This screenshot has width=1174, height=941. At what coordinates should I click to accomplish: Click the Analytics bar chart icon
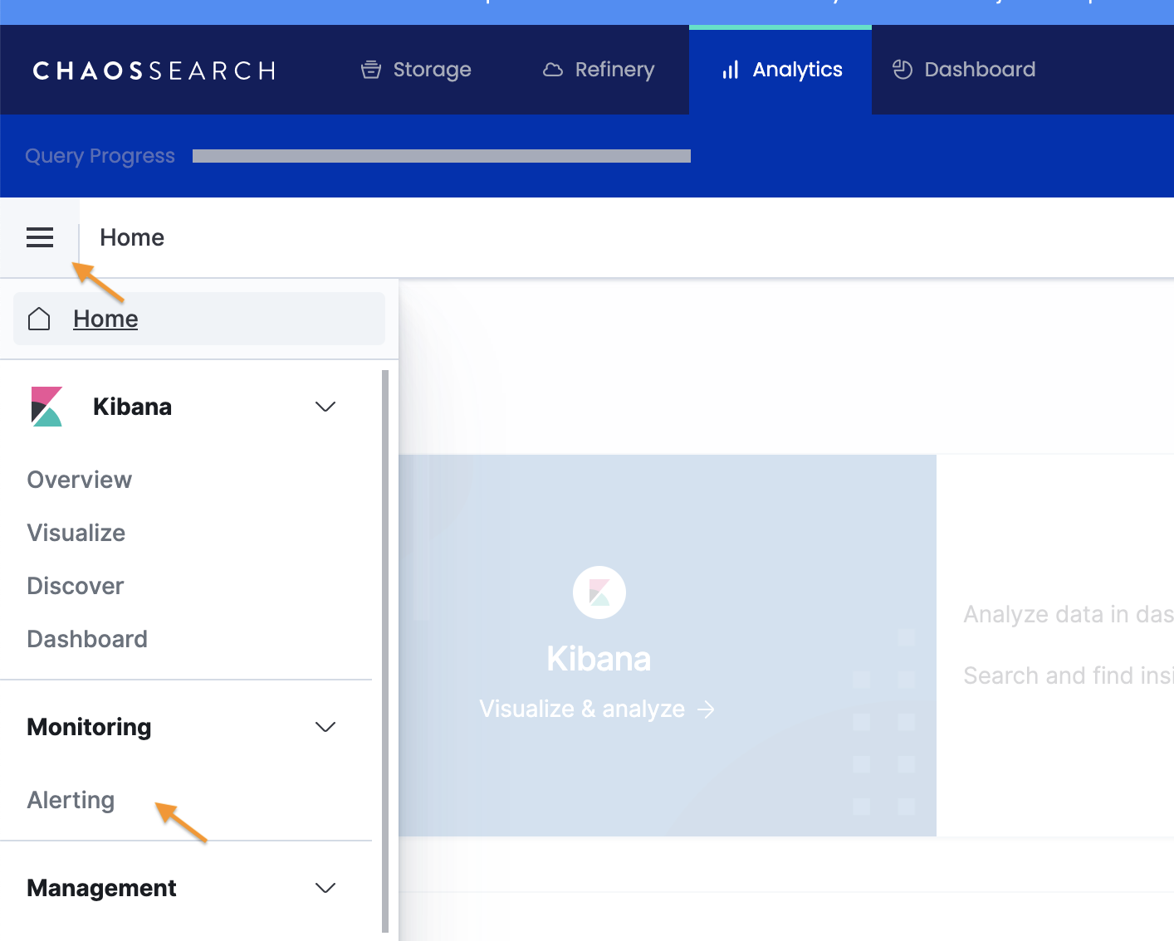(731, 70)
